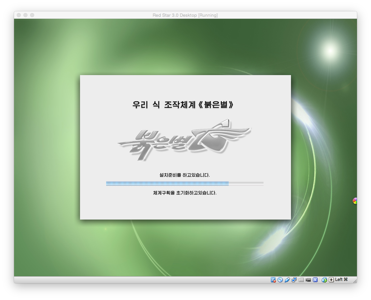Click the "설치준비를 하고있습니다." status text
371x300 pixels.
coord(184,175)
